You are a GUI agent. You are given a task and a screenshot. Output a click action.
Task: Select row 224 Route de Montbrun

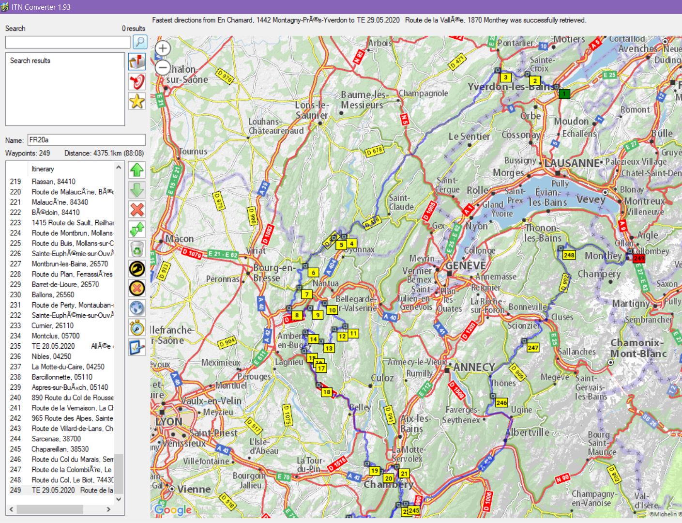(x=60, y=233)
